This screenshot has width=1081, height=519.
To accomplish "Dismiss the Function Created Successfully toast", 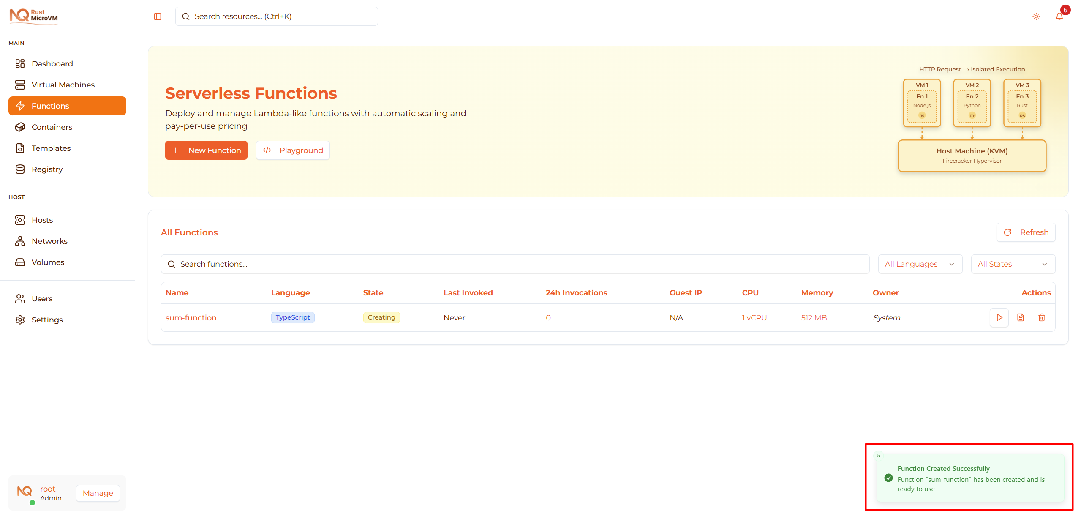I will coord(878,456).
